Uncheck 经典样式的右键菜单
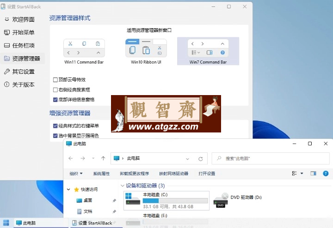The image size is (333, 228). click(55, 126)
